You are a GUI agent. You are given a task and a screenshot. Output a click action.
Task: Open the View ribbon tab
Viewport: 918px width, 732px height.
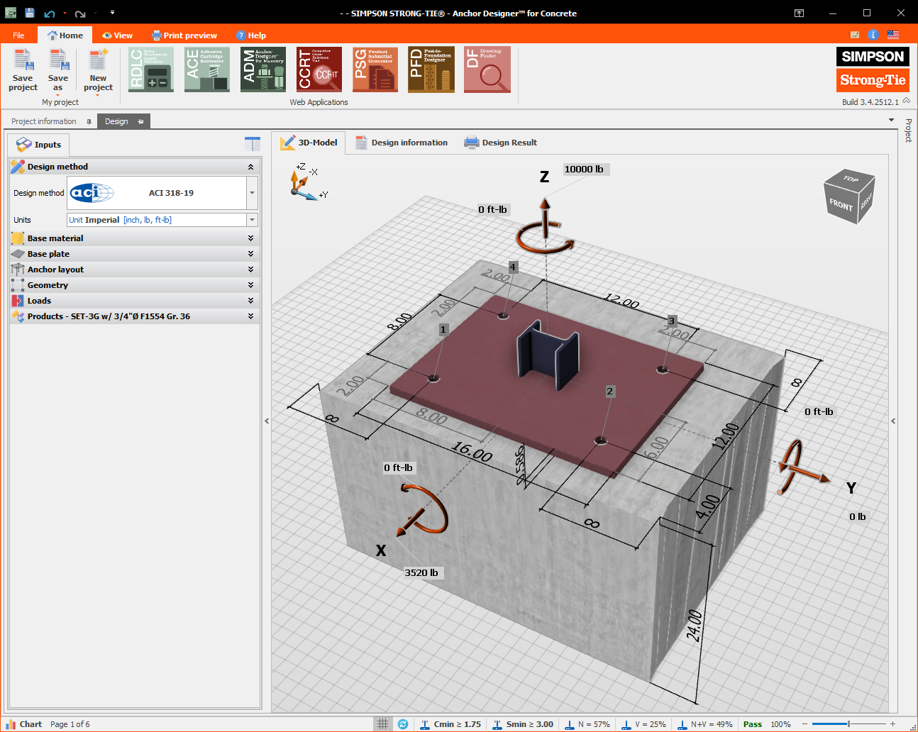click(117, 35)
